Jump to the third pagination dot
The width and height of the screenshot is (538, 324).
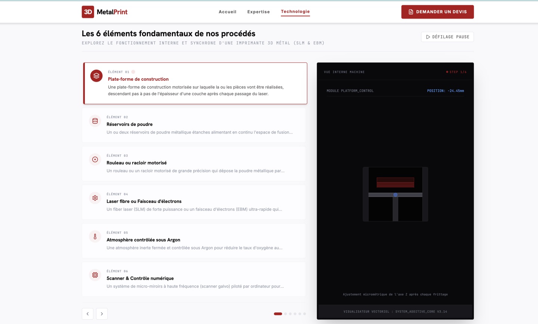click(290, 314)
